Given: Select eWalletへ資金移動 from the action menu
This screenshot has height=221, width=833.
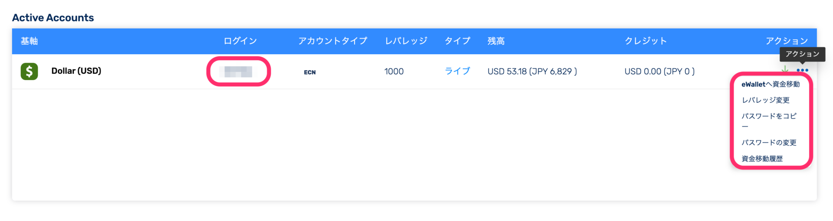Looking at the screenshot, I should point(771,84).
